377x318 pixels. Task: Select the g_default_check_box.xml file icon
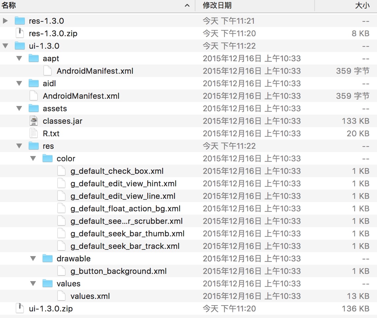click(x=61, y=171)
